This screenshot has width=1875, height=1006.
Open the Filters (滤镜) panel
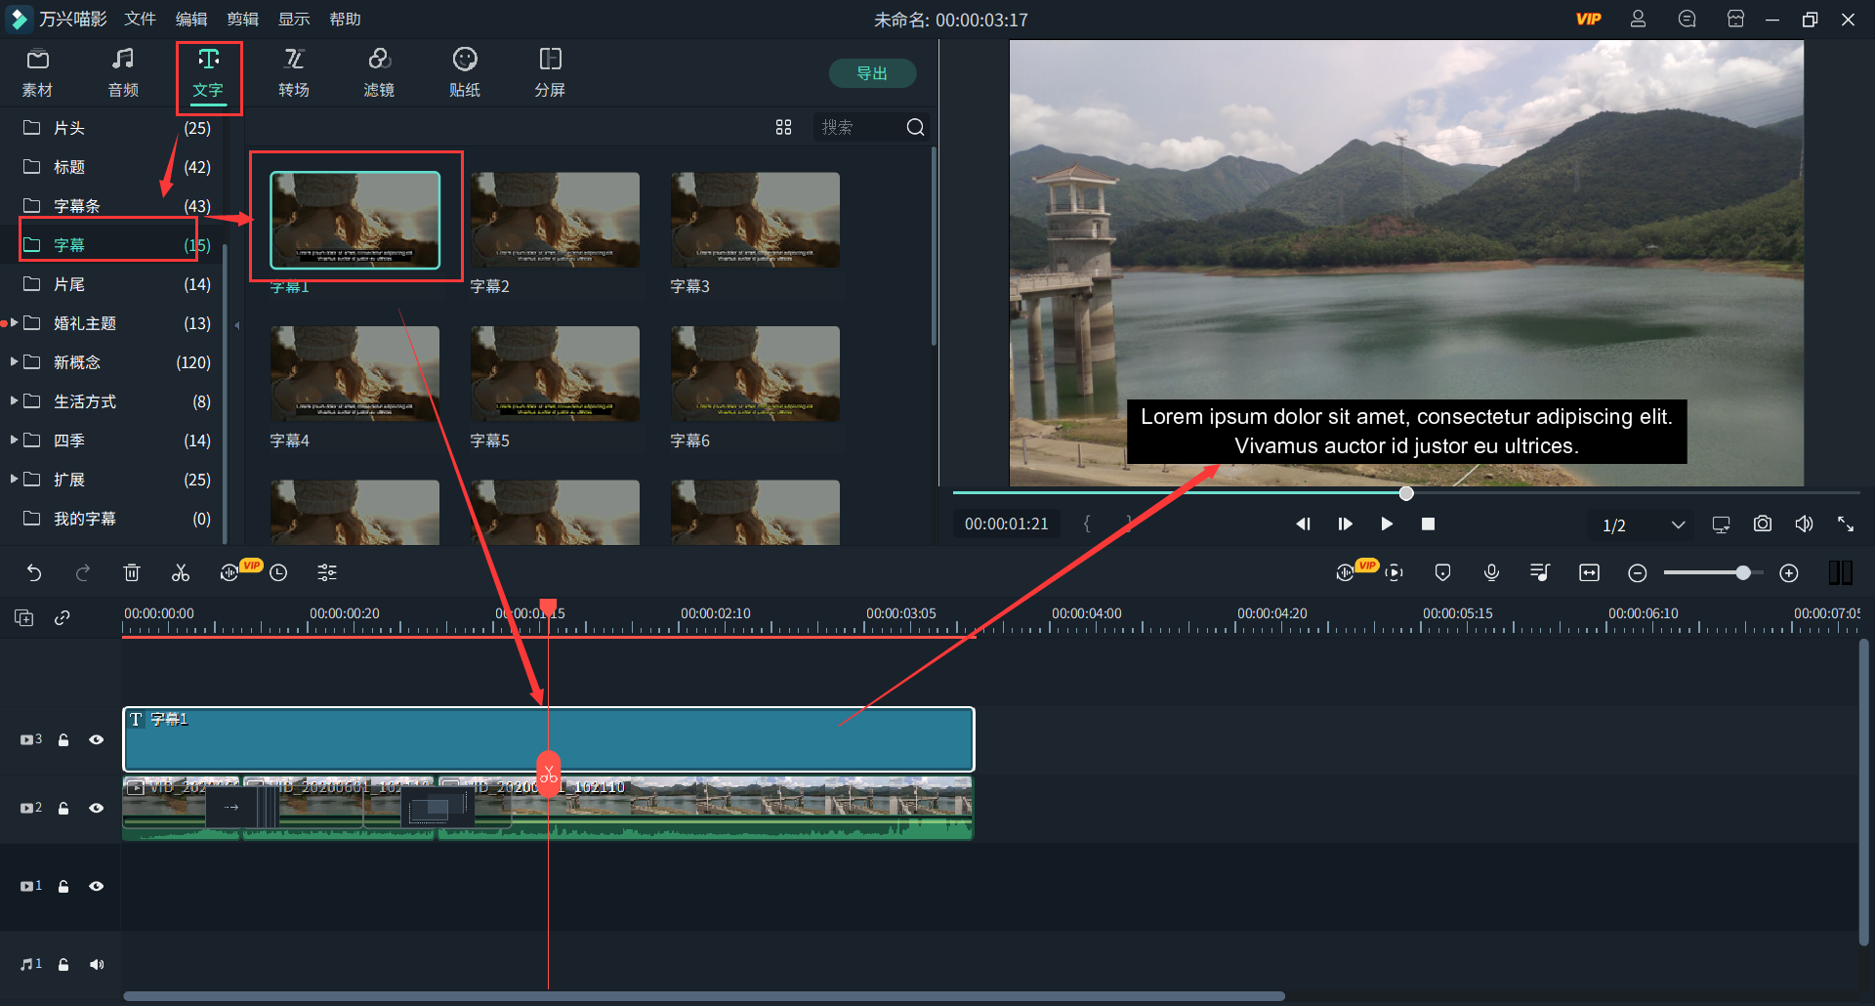pos(379,73)
